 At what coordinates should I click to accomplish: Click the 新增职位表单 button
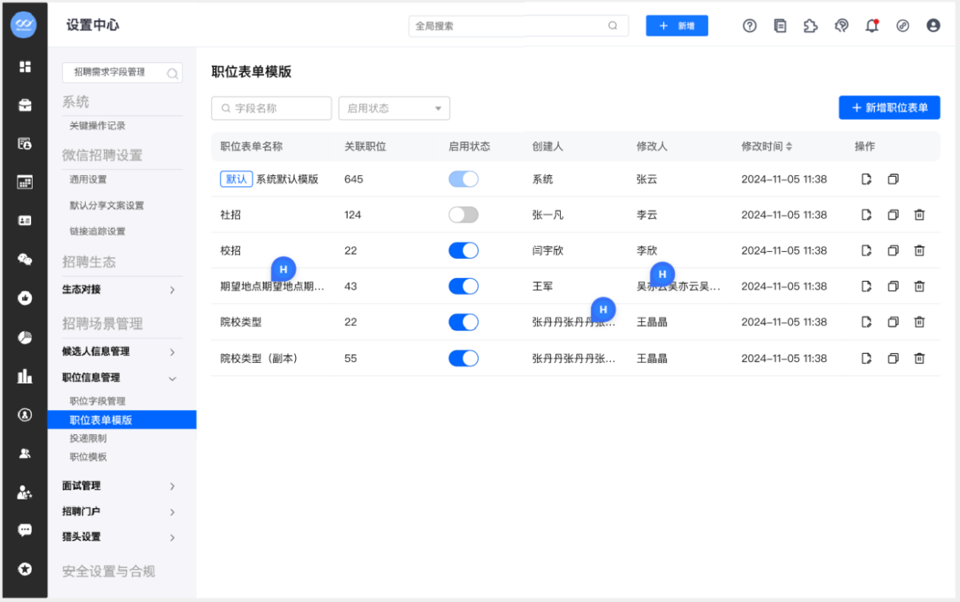tap(889, 108)
